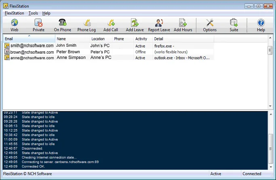
Task: Sort by the Phone column header
Action: pos(123,39)
